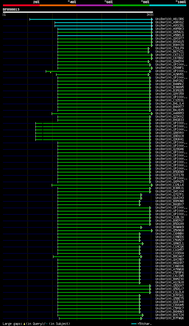The width and height of the screenshot is (189, 326).
Task: Open the UniRef100_A7RWG8 hit label
Action: click(170, 270)
